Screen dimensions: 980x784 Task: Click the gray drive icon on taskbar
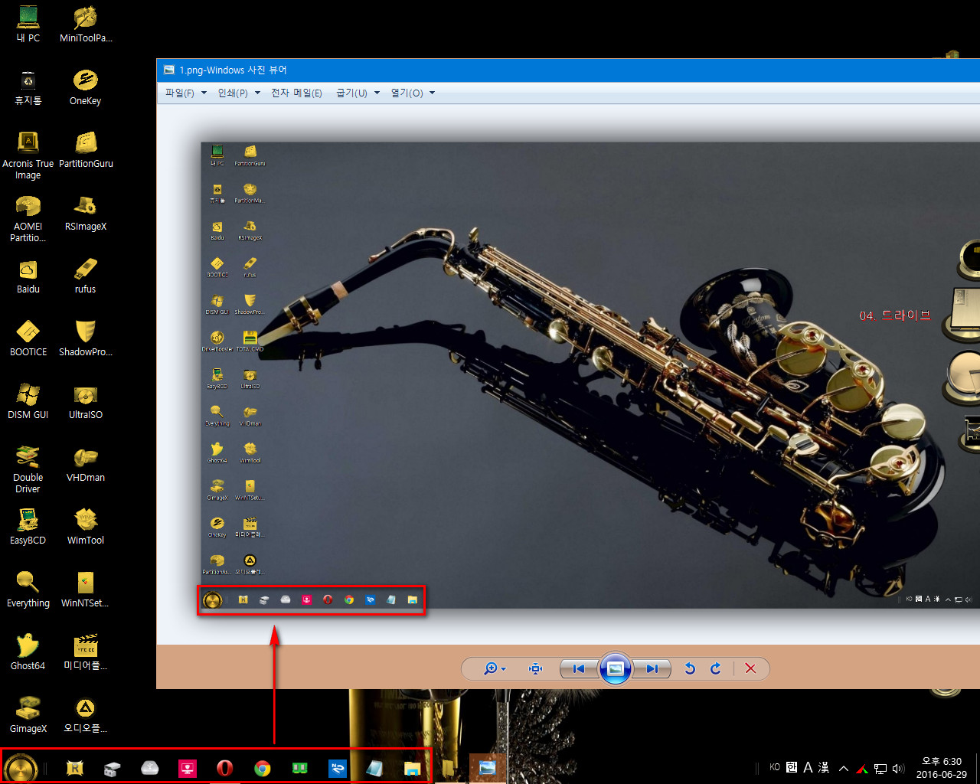click(112, 768)
